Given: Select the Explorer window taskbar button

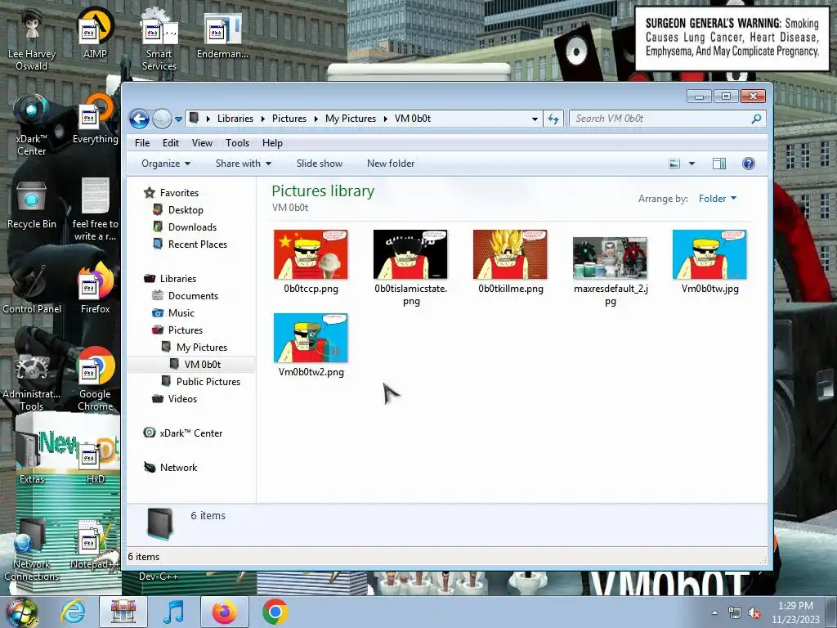Looking at the screenshot, I should point(123,612).
